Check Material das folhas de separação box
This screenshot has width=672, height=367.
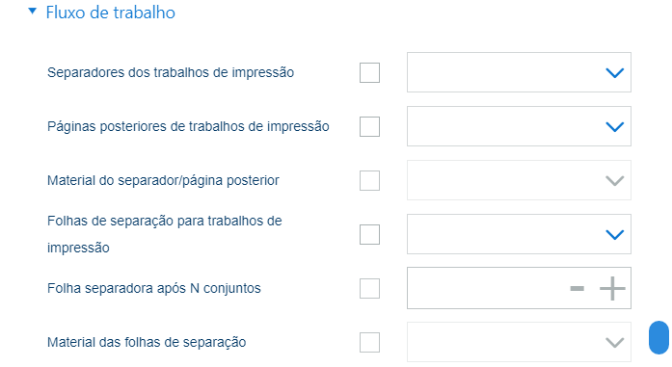[x=369, y=342]
